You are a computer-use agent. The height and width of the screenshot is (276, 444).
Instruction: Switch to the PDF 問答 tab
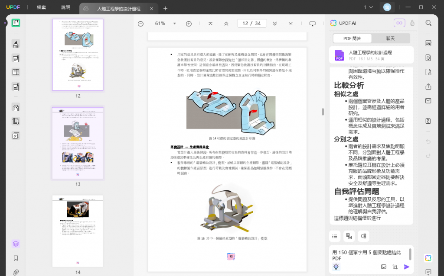click(x=352, y=39)
